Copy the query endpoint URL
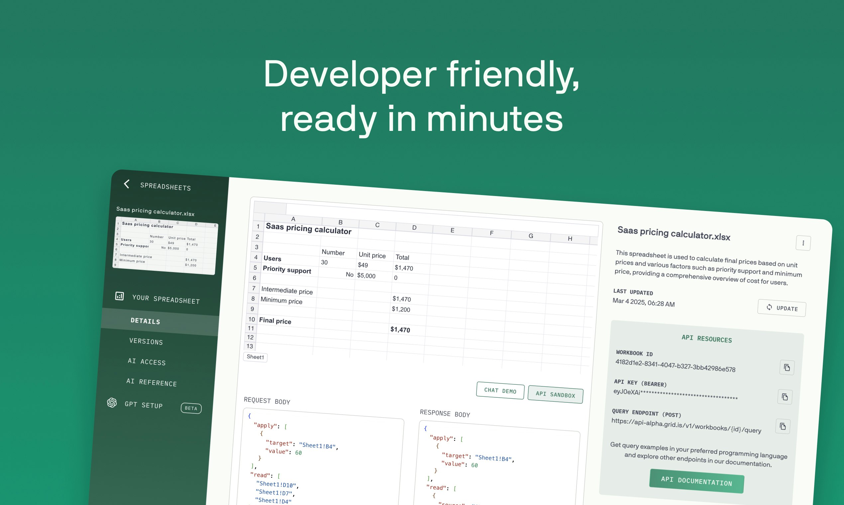This screenshot has width=844, height=505. 783,426
